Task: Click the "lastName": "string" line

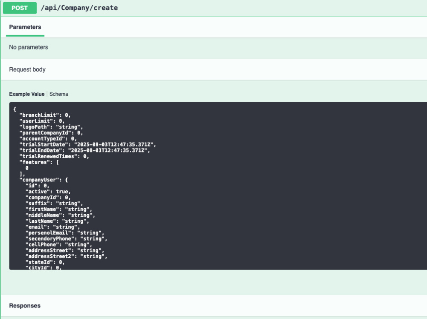Action: [x=57, y=221]
